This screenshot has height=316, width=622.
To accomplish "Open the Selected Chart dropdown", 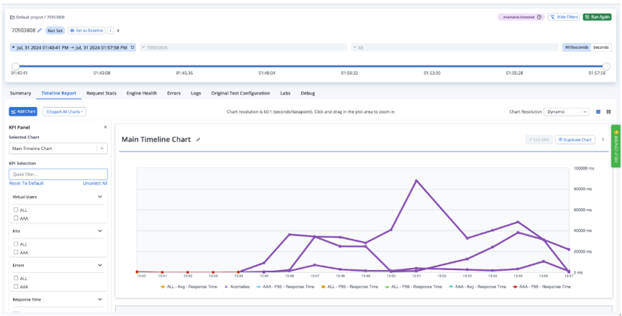I will (x=58, y=149).
